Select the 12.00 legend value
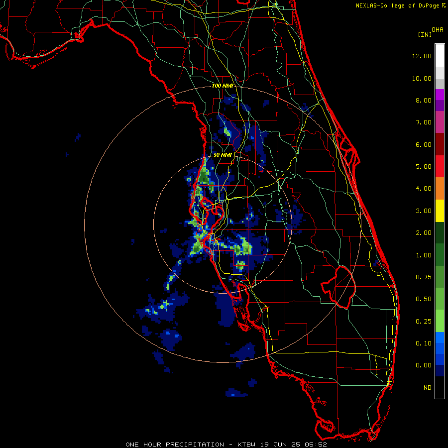This screenshot has width=448, height=448. (x=422, y=56)
